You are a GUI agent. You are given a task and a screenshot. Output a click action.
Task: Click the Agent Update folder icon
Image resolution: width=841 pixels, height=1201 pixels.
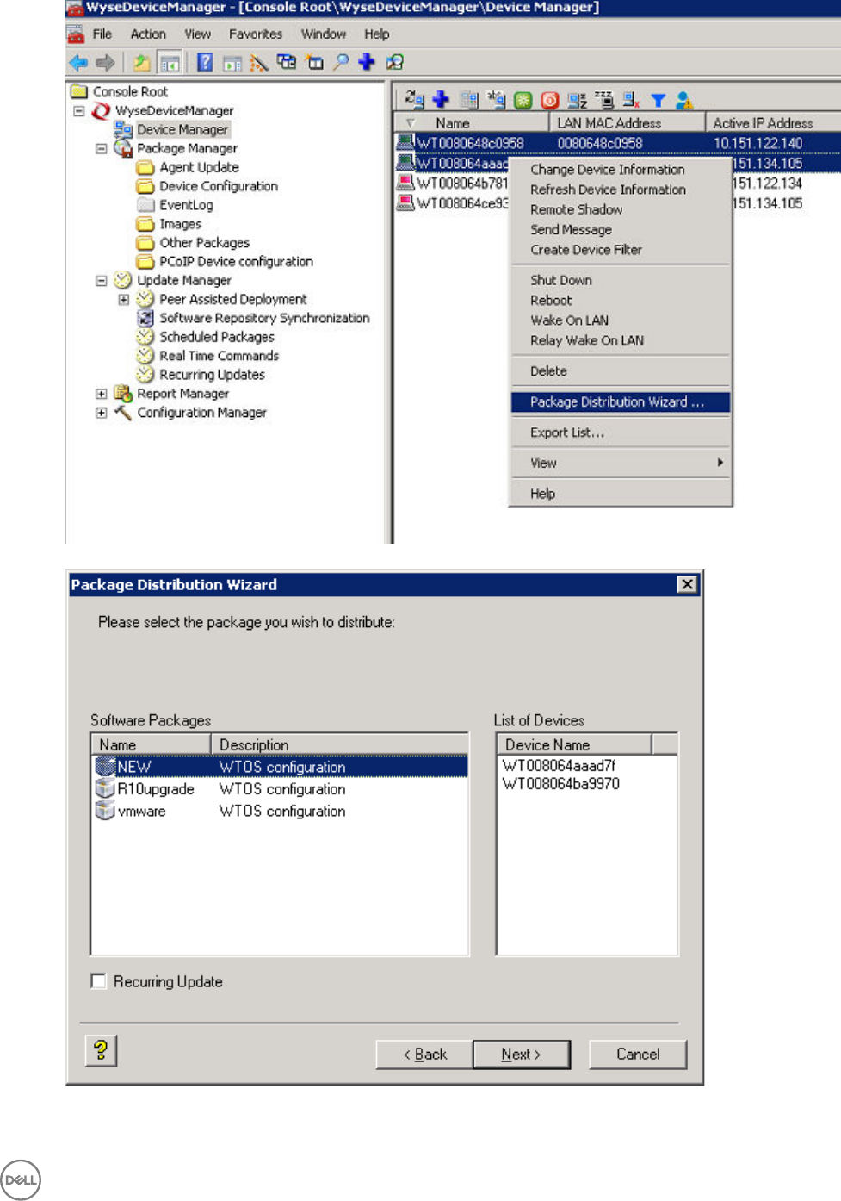[x=145, y=167]
